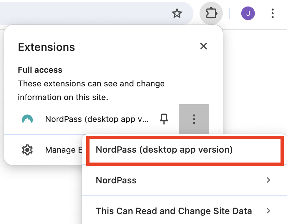Screen dimensions: 287x224
Task: Bookmark this page with the star icon
Action: pos(177,14)
